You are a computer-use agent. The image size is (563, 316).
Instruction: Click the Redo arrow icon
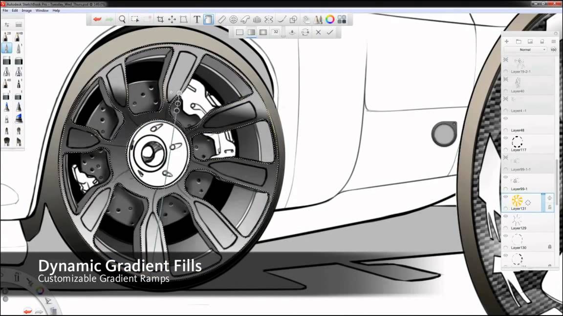[x=109, y=19]
